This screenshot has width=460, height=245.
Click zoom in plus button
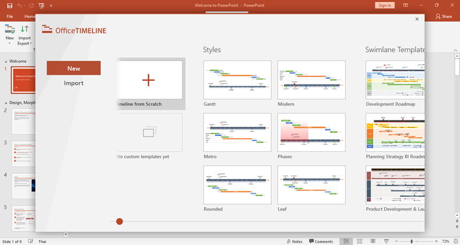click(436, 241)
